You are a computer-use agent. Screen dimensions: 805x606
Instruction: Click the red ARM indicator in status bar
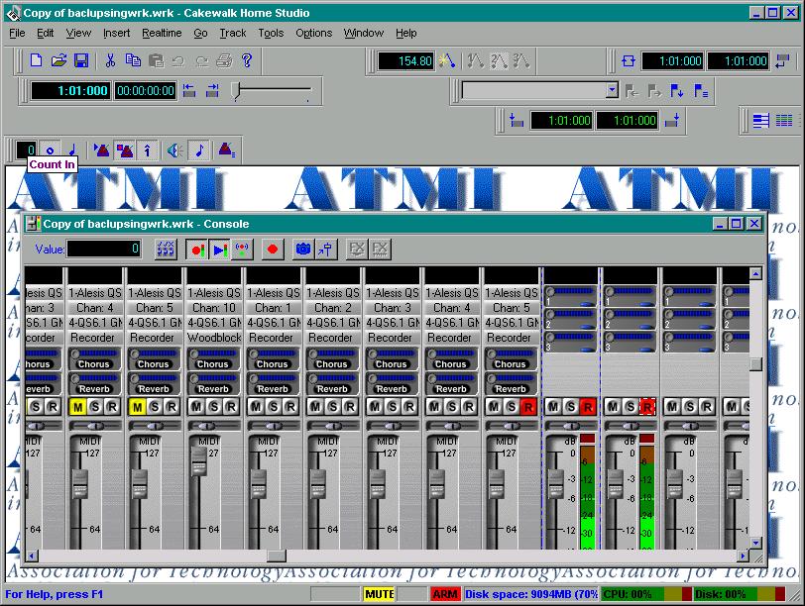tap(445, 594)
